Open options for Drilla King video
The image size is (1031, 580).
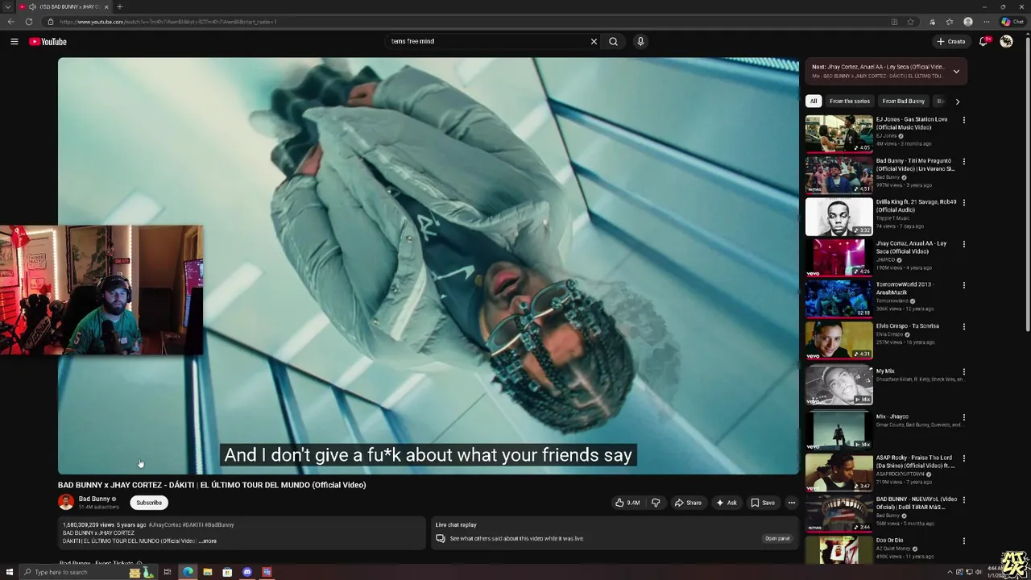point(963,202)
